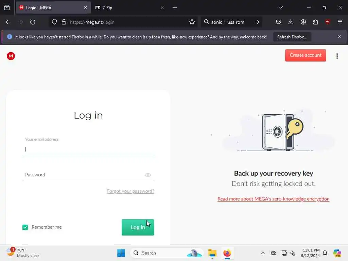Screen dimensions: 348x261
Task: Toggle the Remember me checkbox
Action: tap(25, 227)
